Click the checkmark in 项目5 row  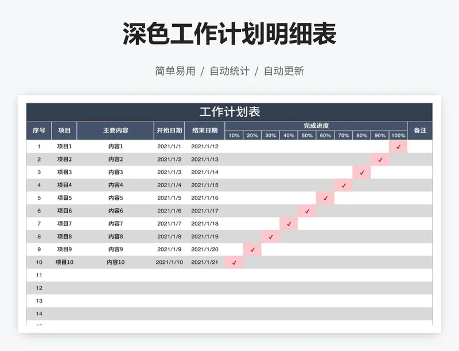pos(325,198)
